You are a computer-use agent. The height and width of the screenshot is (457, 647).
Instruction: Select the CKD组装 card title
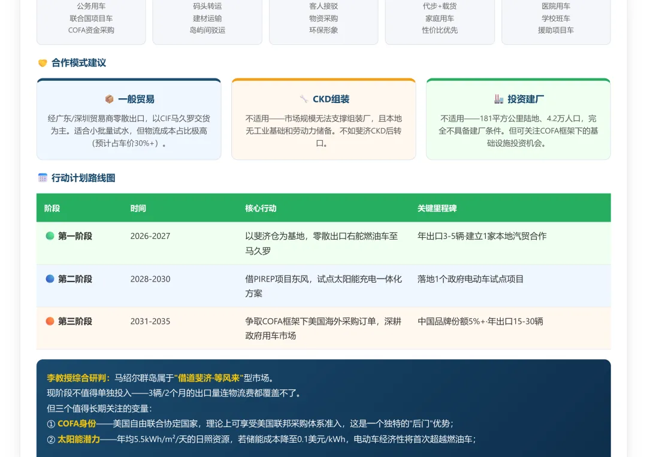pos(331,99)
